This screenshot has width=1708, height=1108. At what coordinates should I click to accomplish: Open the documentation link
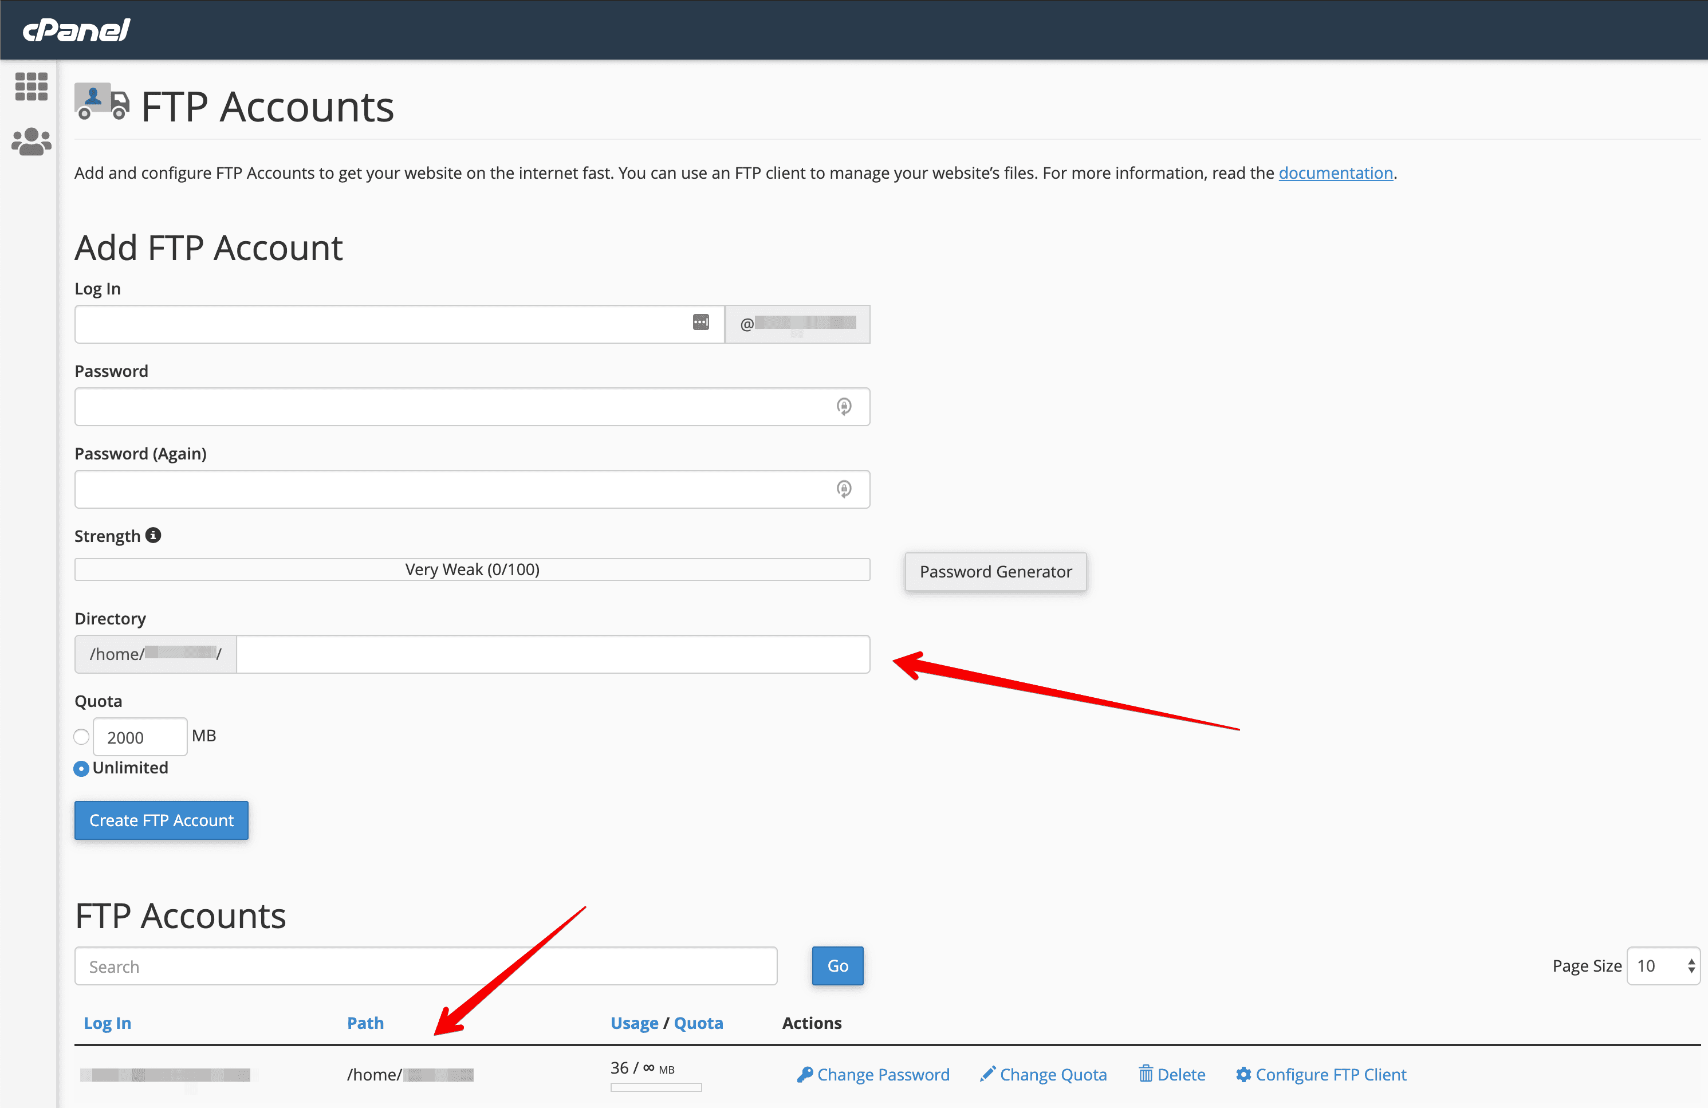1336,173
